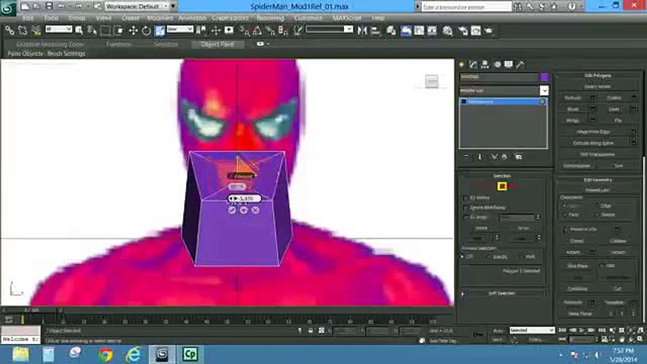Select the Link tool in main toolbar
The image size is (647, 364).
(10, 30)
